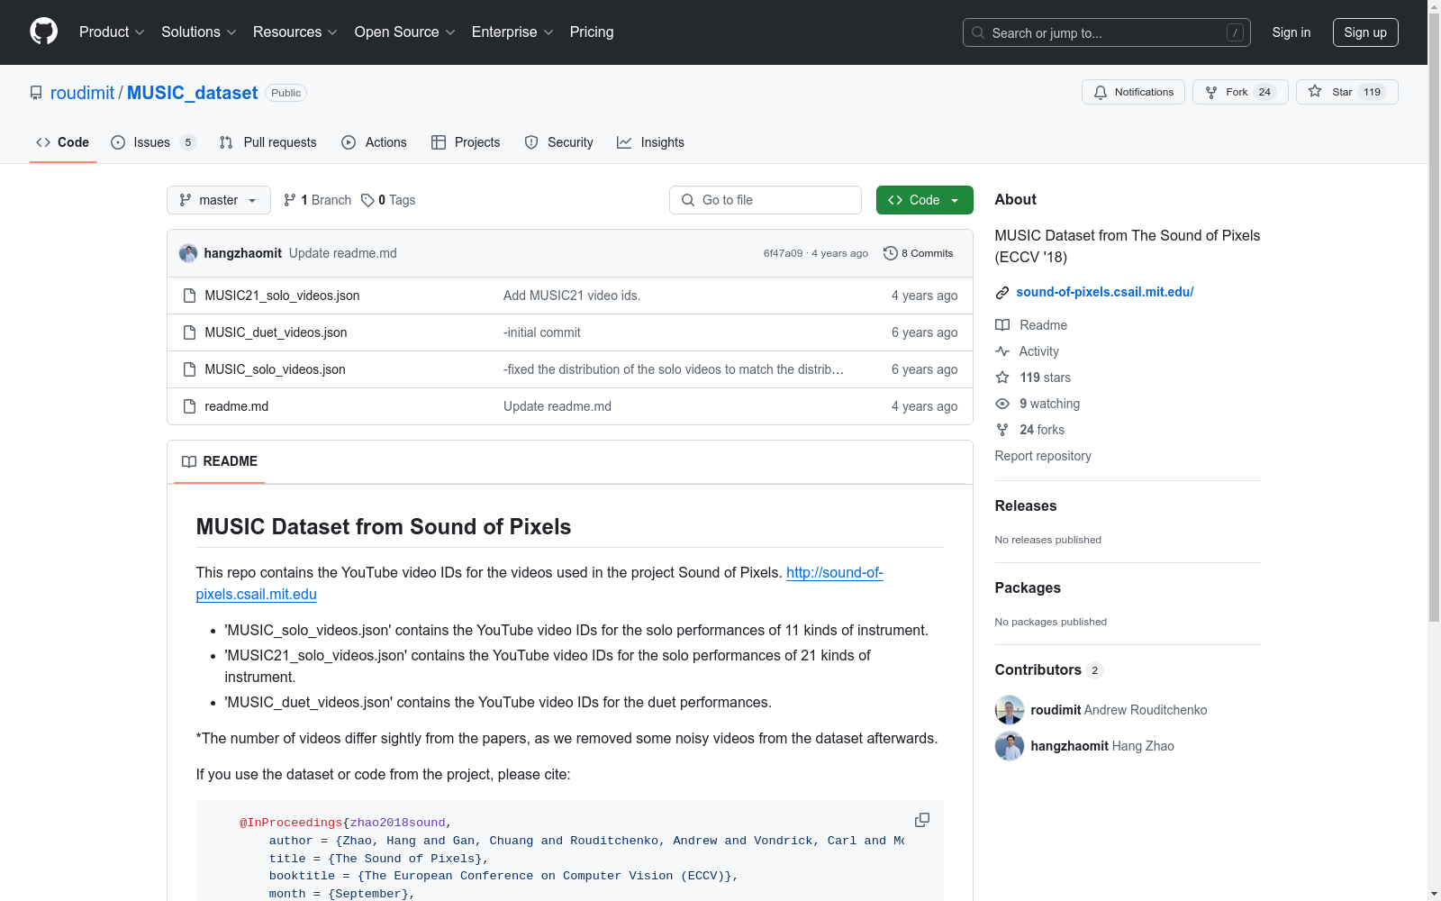
Task: Click the bell icon in Notifications
Action: tap(1101, 92)
